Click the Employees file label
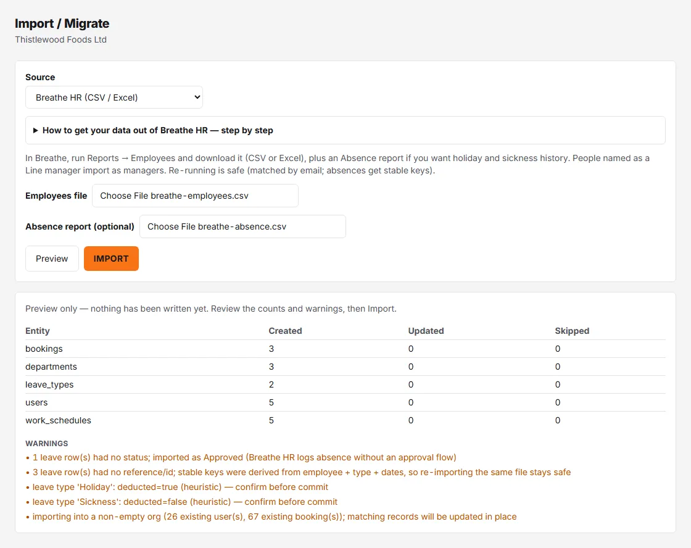Viewport: 691px width, 548px height. (56, 196)
